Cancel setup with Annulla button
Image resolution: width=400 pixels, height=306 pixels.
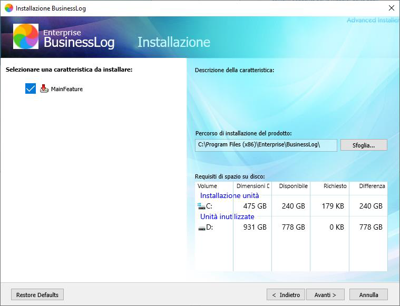[x=368, y=295]
